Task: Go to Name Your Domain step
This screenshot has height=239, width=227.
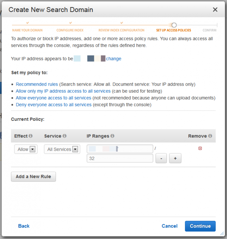Action: click(x=27, y=30)
